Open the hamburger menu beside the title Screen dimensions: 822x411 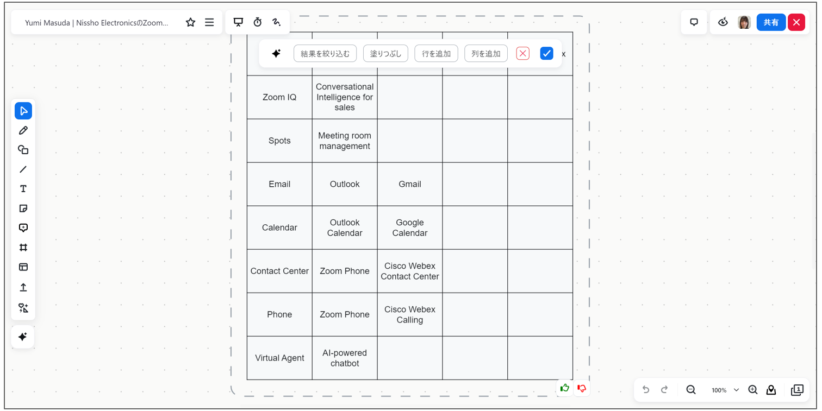click(x=209, y=22)
